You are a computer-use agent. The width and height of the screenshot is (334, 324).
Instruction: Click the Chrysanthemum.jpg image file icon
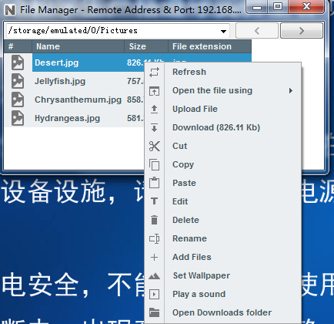(18, 100)
